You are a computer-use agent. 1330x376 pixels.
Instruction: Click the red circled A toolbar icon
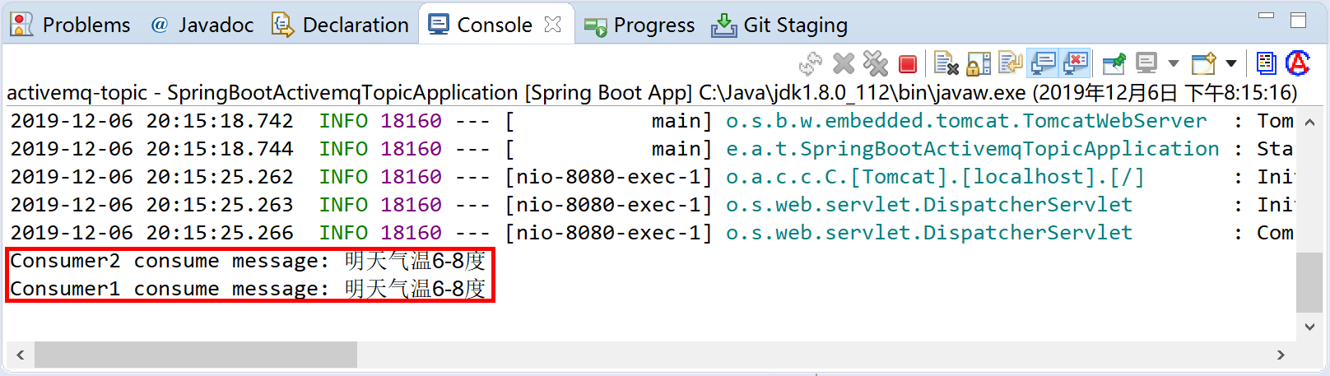coord(1298,63)
